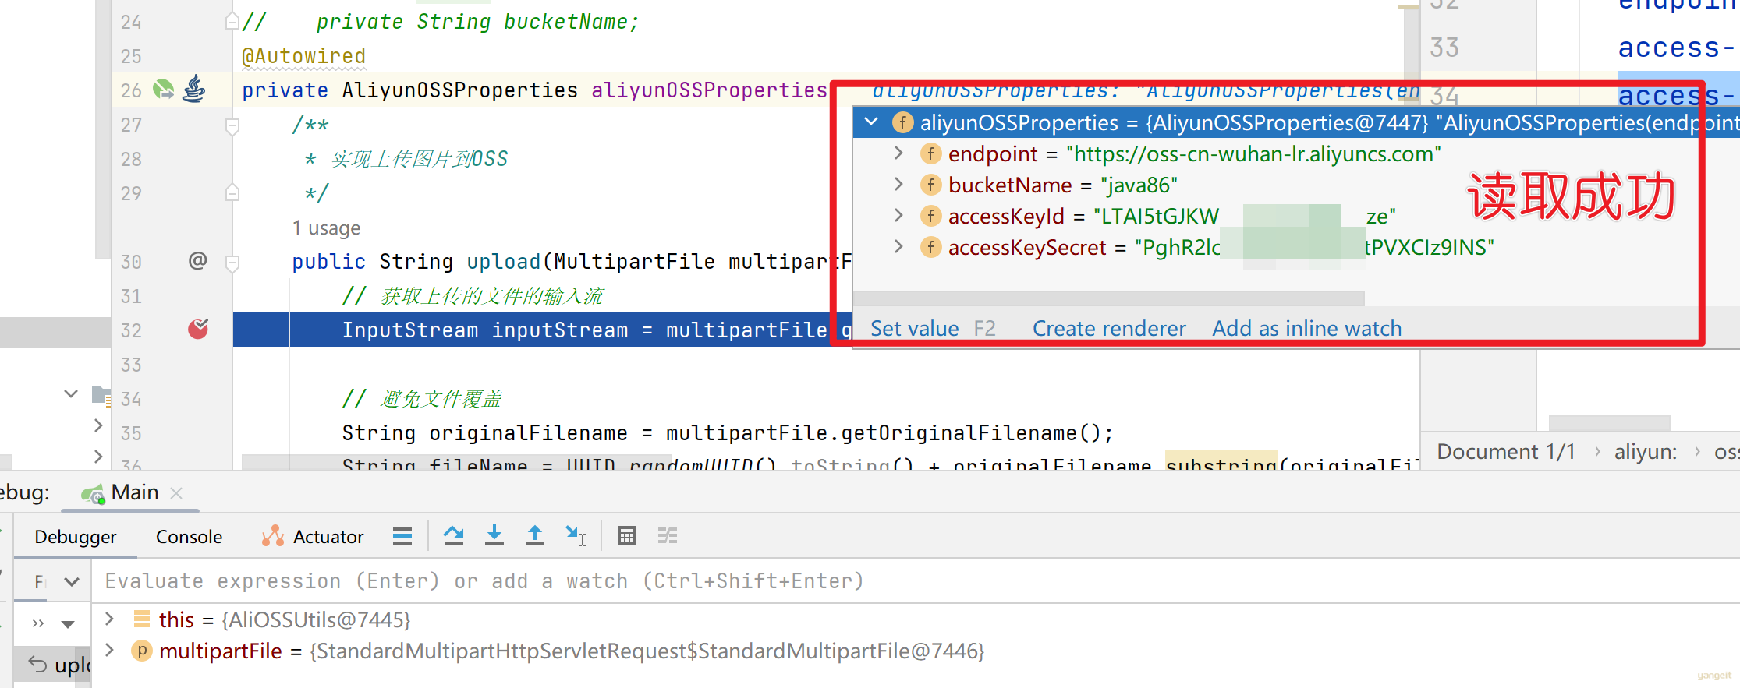This screenshot has height=688, width=1740.
Task: Click the Set value link
Action: [914, 329]
